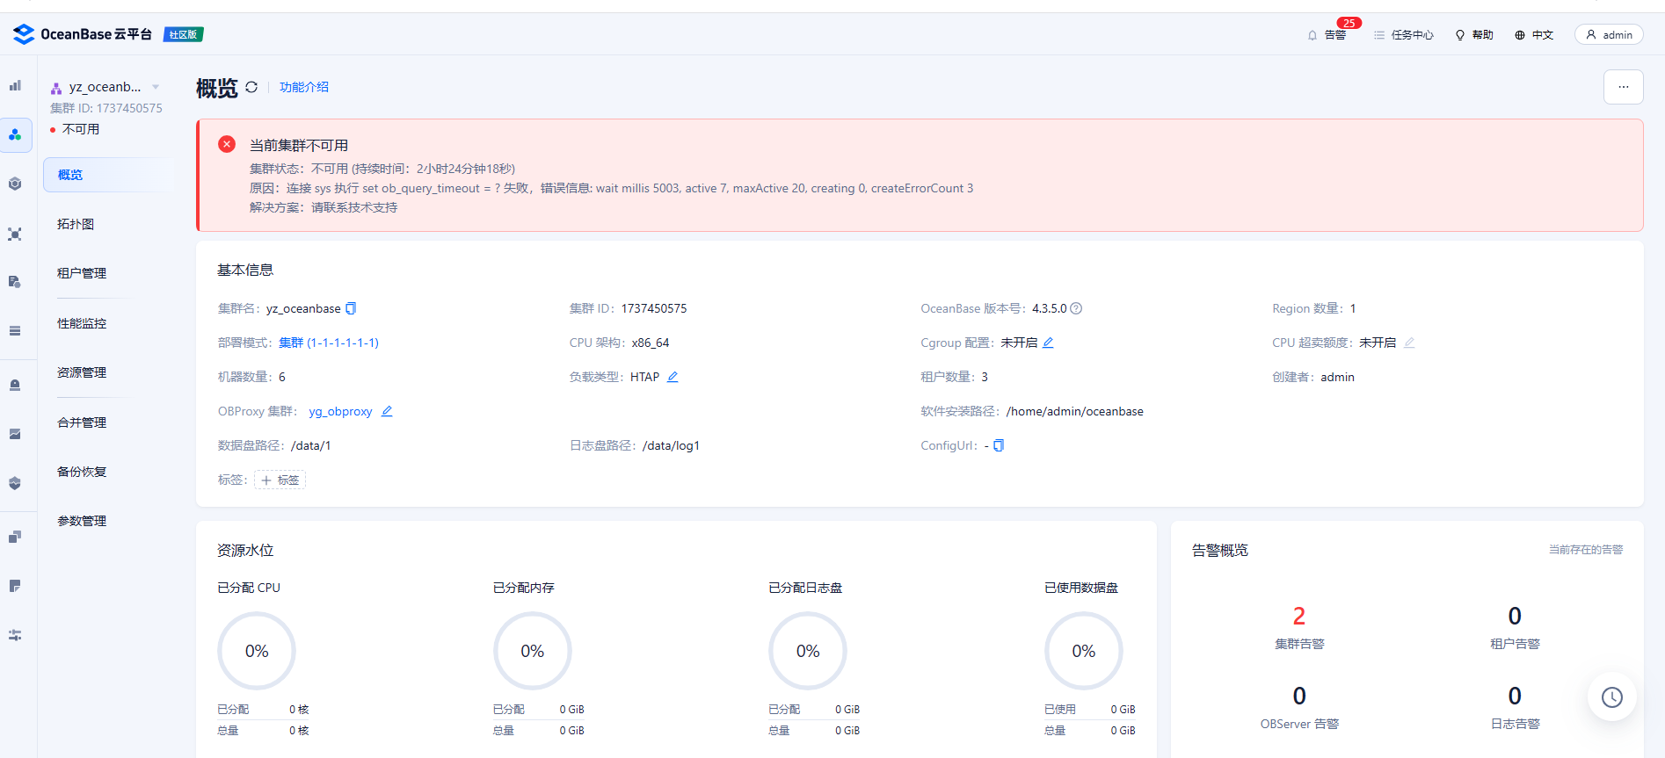Viewport: 1665px width, 758px height.
Task: Open the deployment mode link 集群 (1-1-1-1-1-1)
Action: click(x=329, y=343)
